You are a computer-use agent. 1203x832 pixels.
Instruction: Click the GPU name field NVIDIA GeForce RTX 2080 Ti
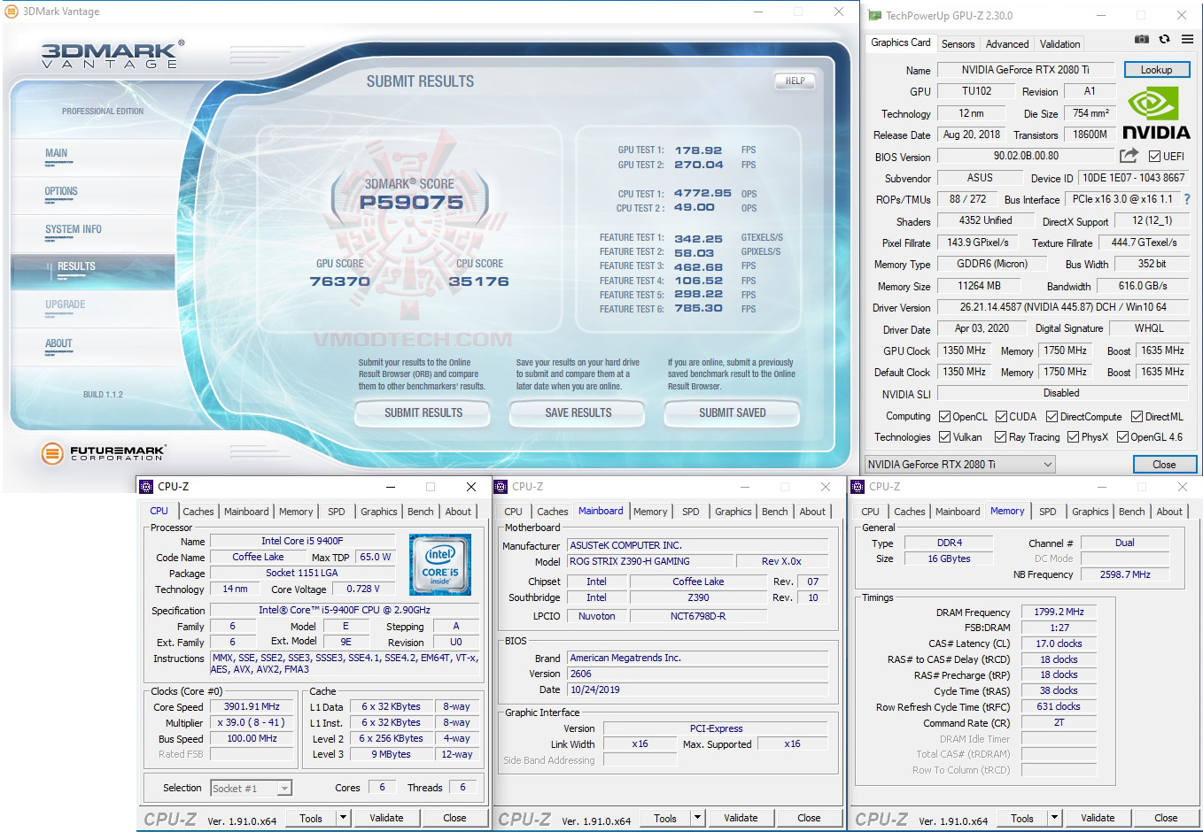1026,70
